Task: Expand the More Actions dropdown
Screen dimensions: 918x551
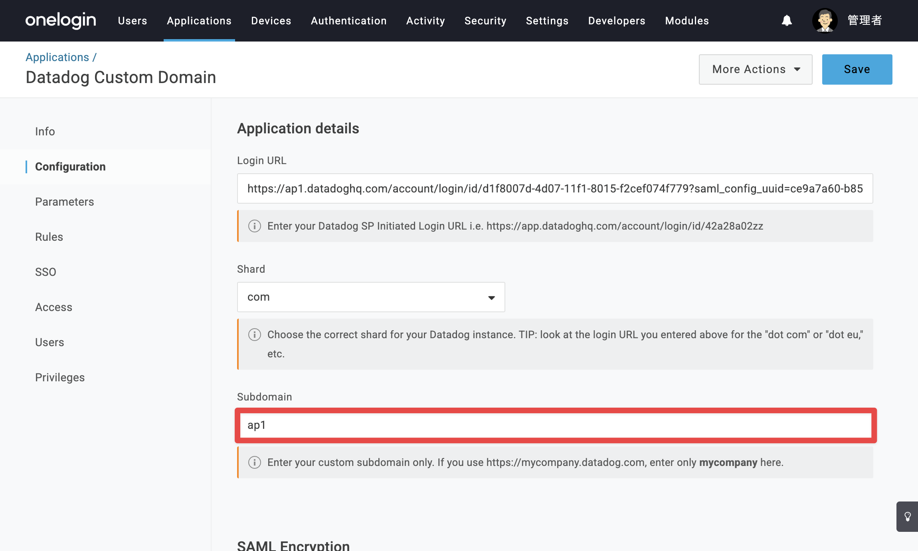Action: pyautogui.click(x=756, y=69)
